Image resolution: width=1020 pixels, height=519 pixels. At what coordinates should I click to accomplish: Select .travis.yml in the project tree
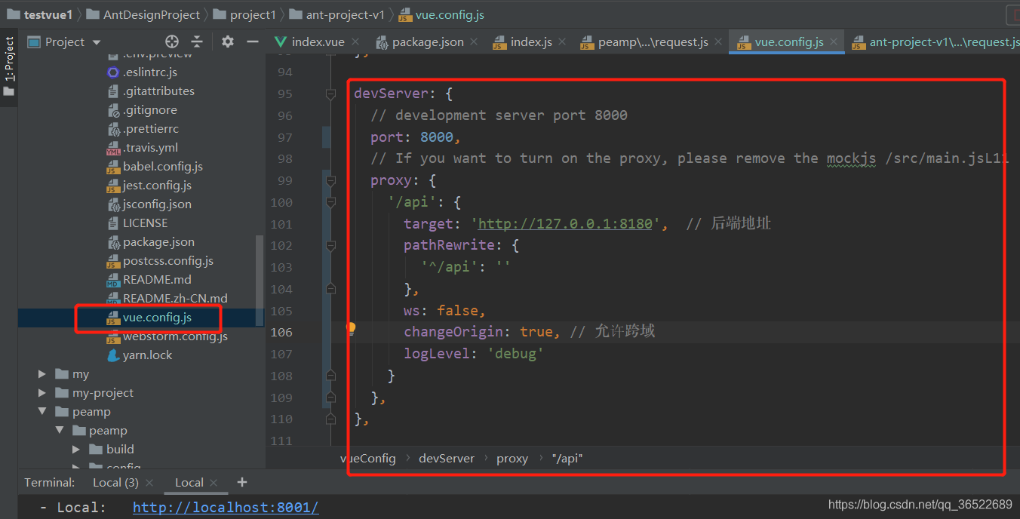pos(150,148)
